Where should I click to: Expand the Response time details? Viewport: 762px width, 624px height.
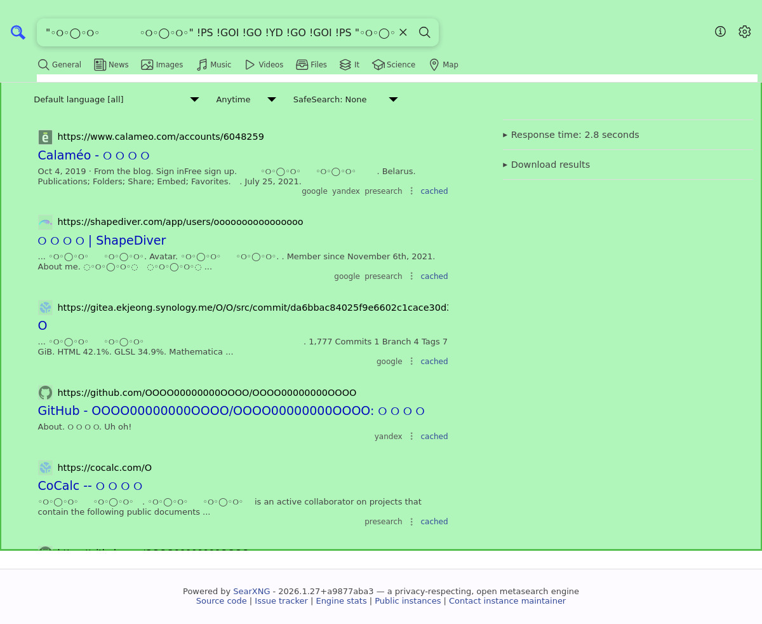(571, 135)
